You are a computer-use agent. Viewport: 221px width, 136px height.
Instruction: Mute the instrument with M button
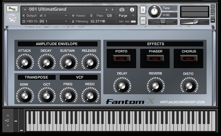pyautogui.click(x=143, y=21)
